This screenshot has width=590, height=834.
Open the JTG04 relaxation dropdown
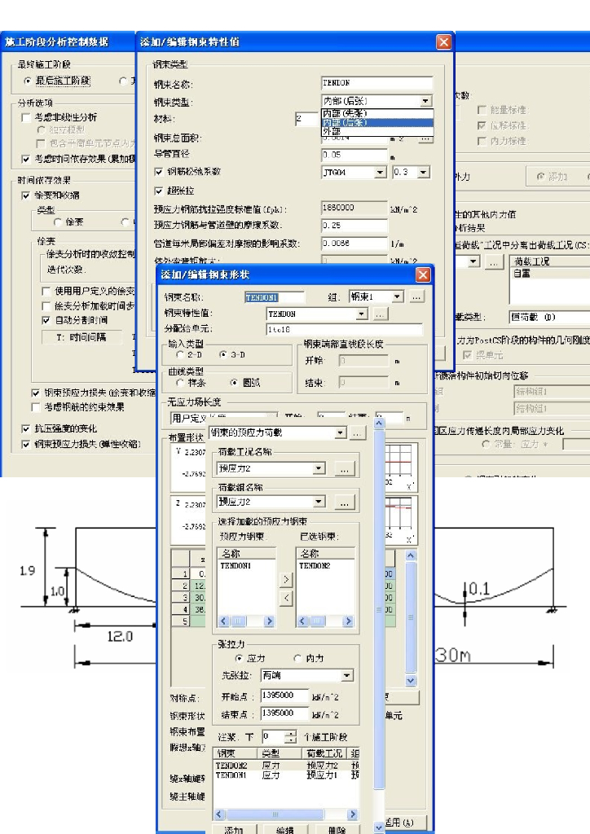pyautogui.click(x=380, y=173)
